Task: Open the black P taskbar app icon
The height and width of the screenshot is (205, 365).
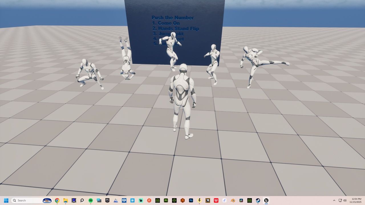Action: point(82,200)
